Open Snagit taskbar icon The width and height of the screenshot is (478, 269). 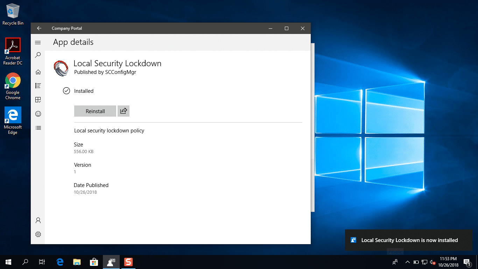[x=128, y=262]
